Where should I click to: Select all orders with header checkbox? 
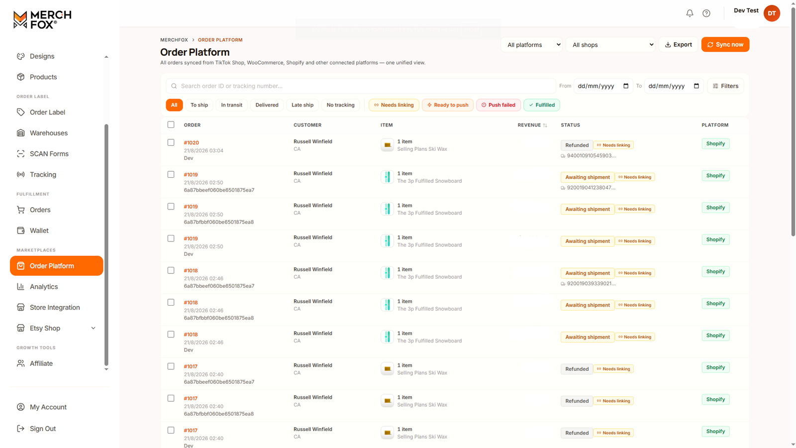[171, 124]
